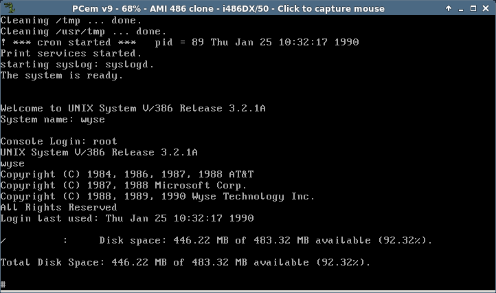The image size is (496, 293).
Task: Maximize the PCem emulator window
Action: click(x=473, y=8)
